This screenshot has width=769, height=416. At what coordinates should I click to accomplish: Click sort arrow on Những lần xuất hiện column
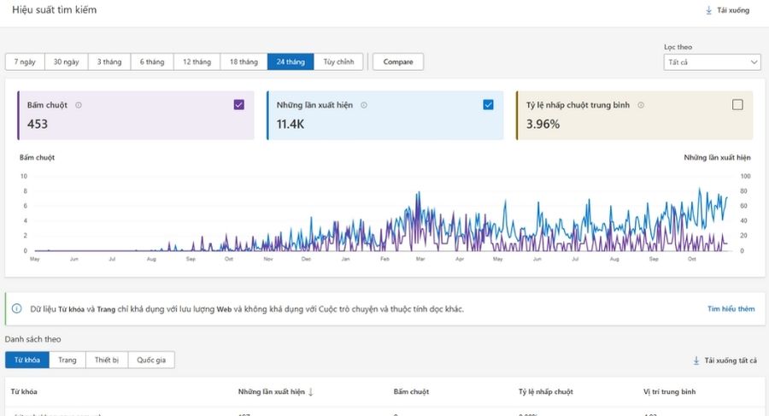pos(311,392)
